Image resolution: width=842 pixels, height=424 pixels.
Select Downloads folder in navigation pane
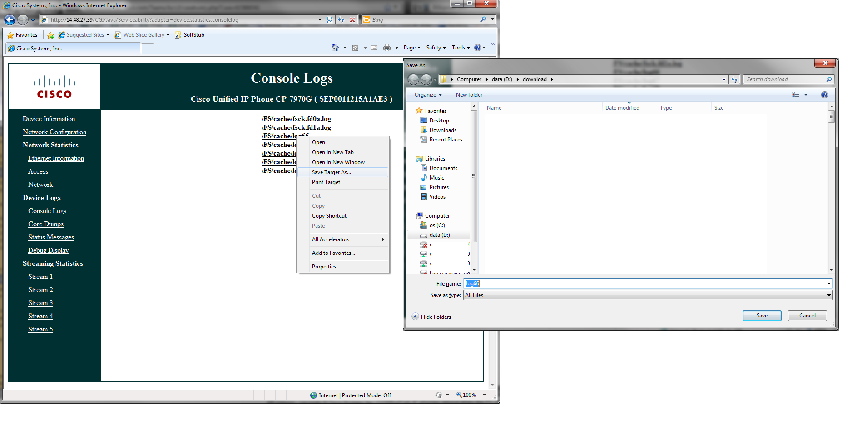pyautogui.click(x=438, y=130)
